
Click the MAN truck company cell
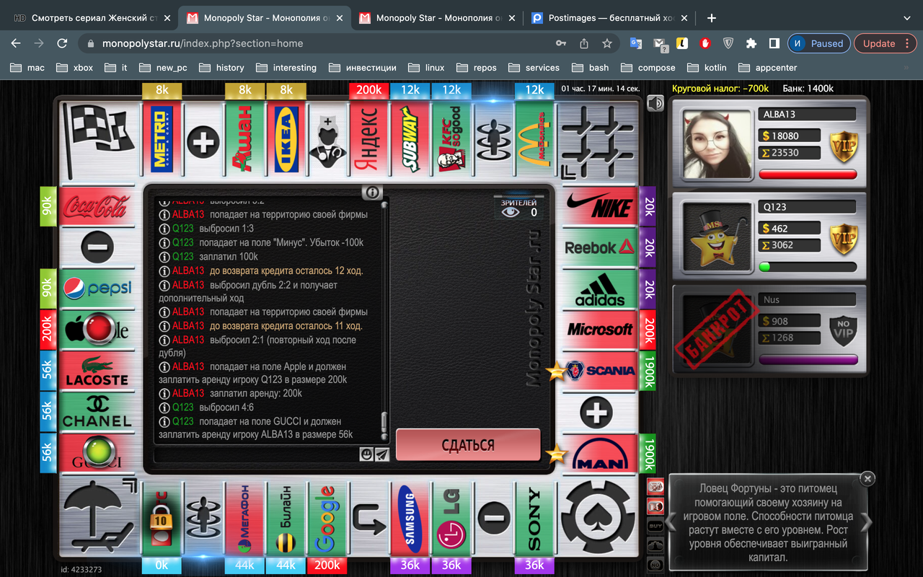click(x=600, y=454)
